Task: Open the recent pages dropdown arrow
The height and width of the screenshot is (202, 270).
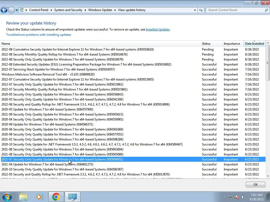Action: point(17,10)
